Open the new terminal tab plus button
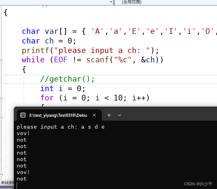217x189 pixels. pos(109,115)
